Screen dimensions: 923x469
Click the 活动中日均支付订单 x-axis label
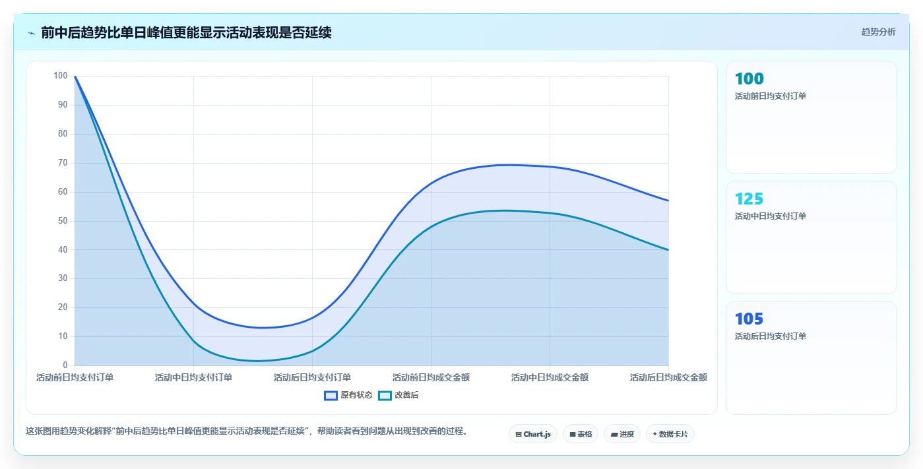pos(193,377)
